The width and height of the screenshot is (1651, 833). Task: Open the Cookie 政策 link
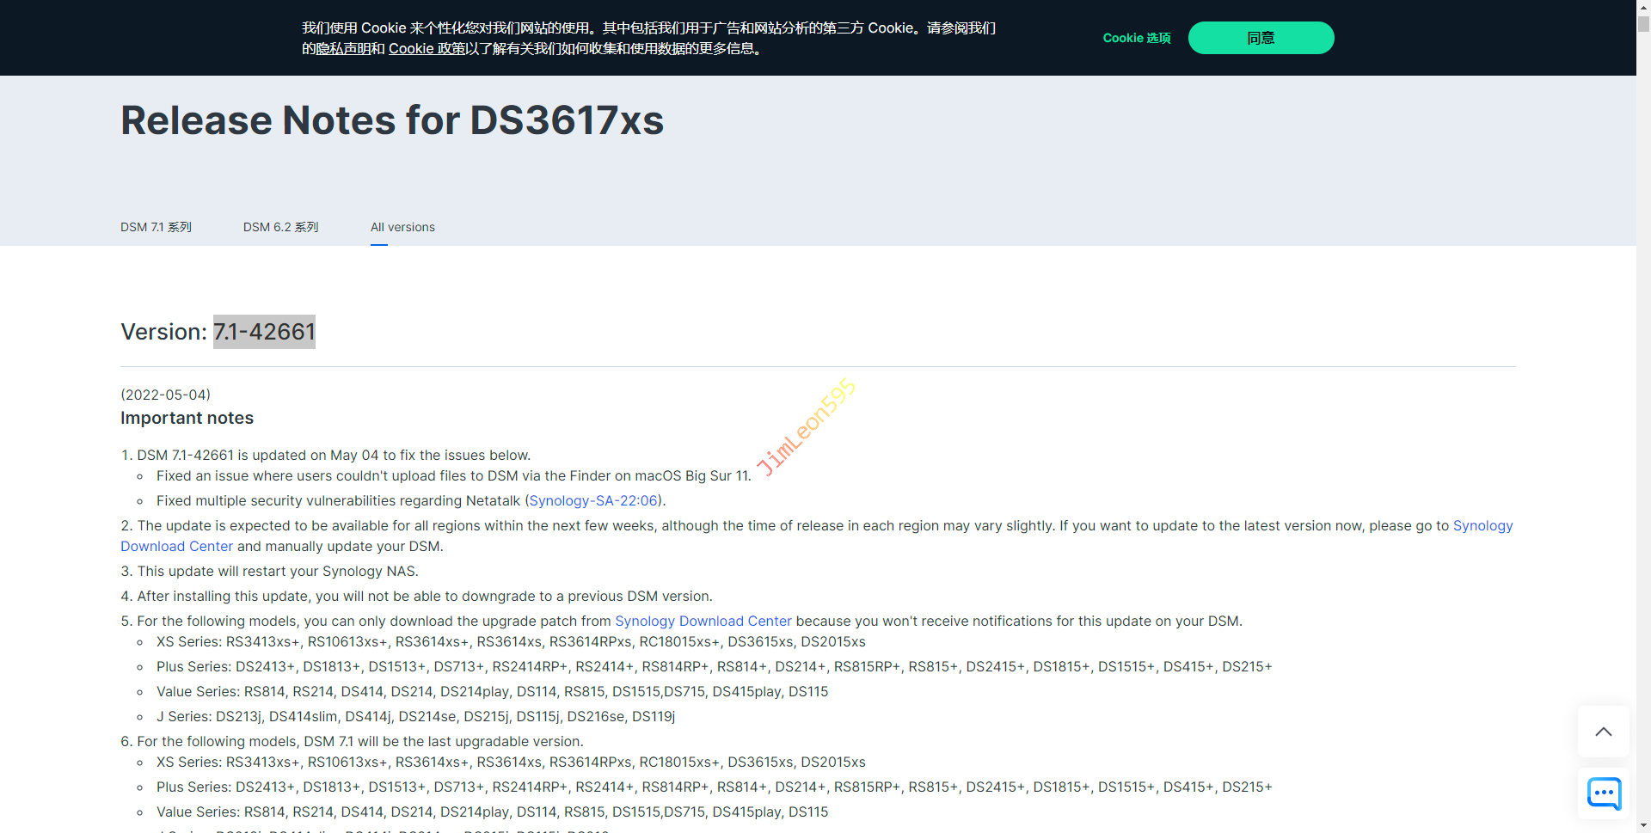tap(427, 49)
